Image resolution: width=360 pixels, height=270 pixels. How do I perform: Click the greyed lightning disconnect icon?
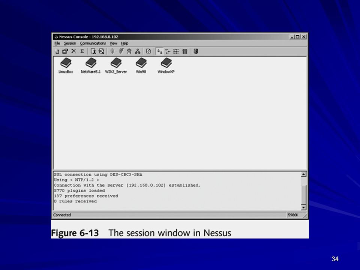coord(121,51)
